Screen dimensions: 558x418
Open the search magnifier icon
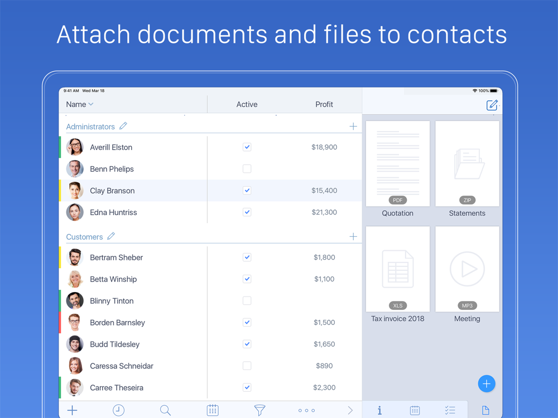165,410
